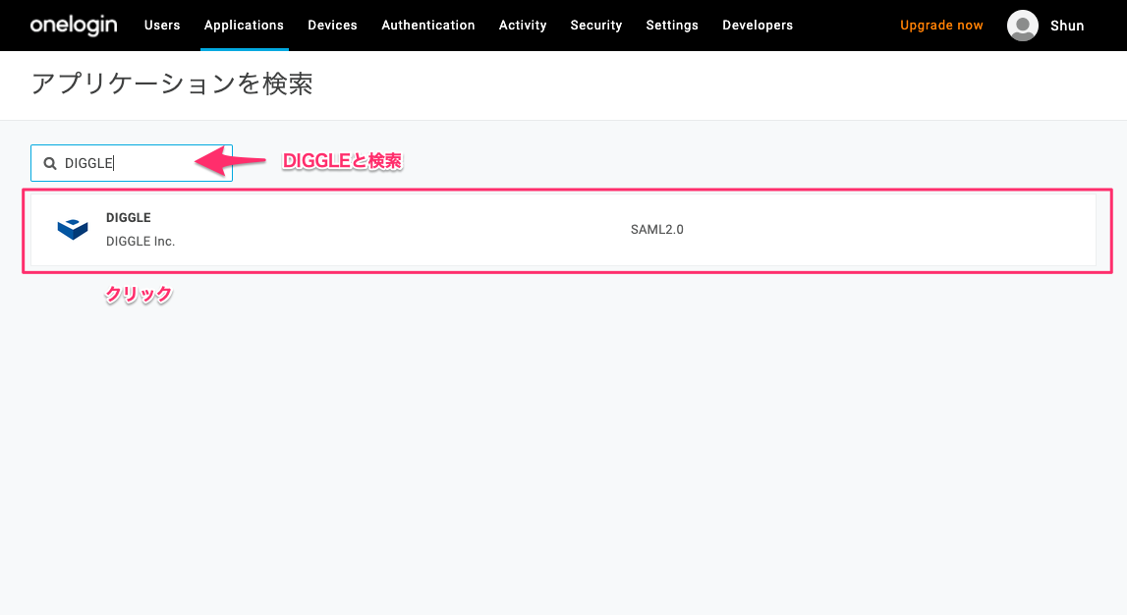Click the SAML2.0 label in result row
Image resolution: width=1127 pixels, height=615 pixels.
(x=656, y=230)
